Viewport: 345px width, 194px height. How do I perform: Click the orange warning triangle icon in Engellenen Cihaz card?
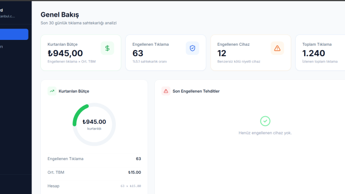coord(277,48)
